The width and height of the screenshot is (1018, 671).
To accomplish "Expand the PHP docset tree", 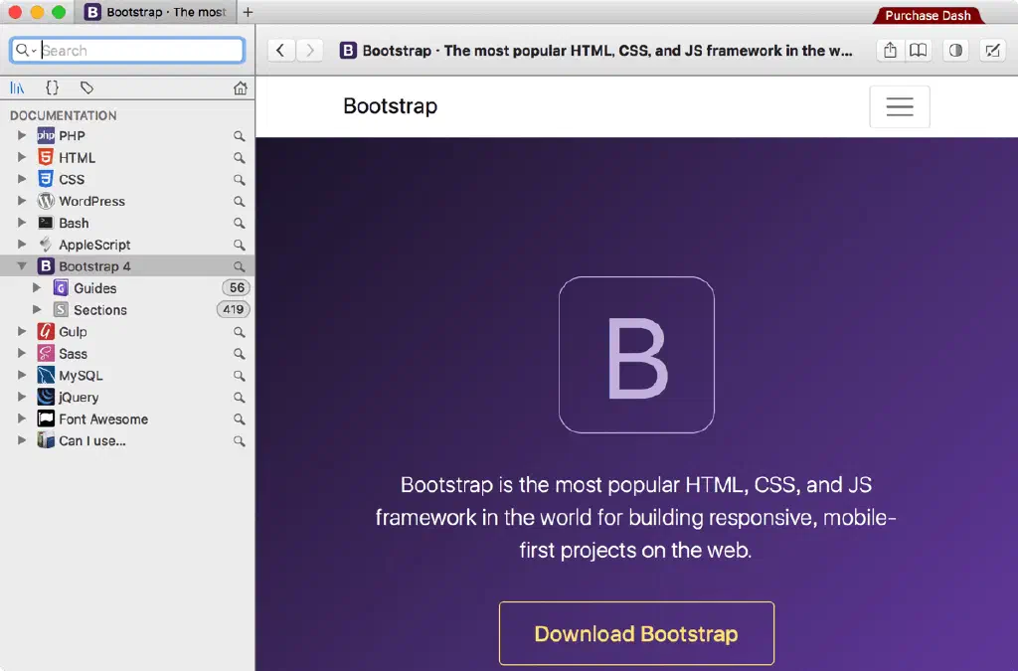I will pyautogui.click(x=22, y=135).
